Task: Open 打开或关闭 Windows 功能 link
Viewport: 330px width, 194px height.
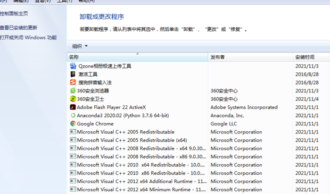Action: point(28,37)
